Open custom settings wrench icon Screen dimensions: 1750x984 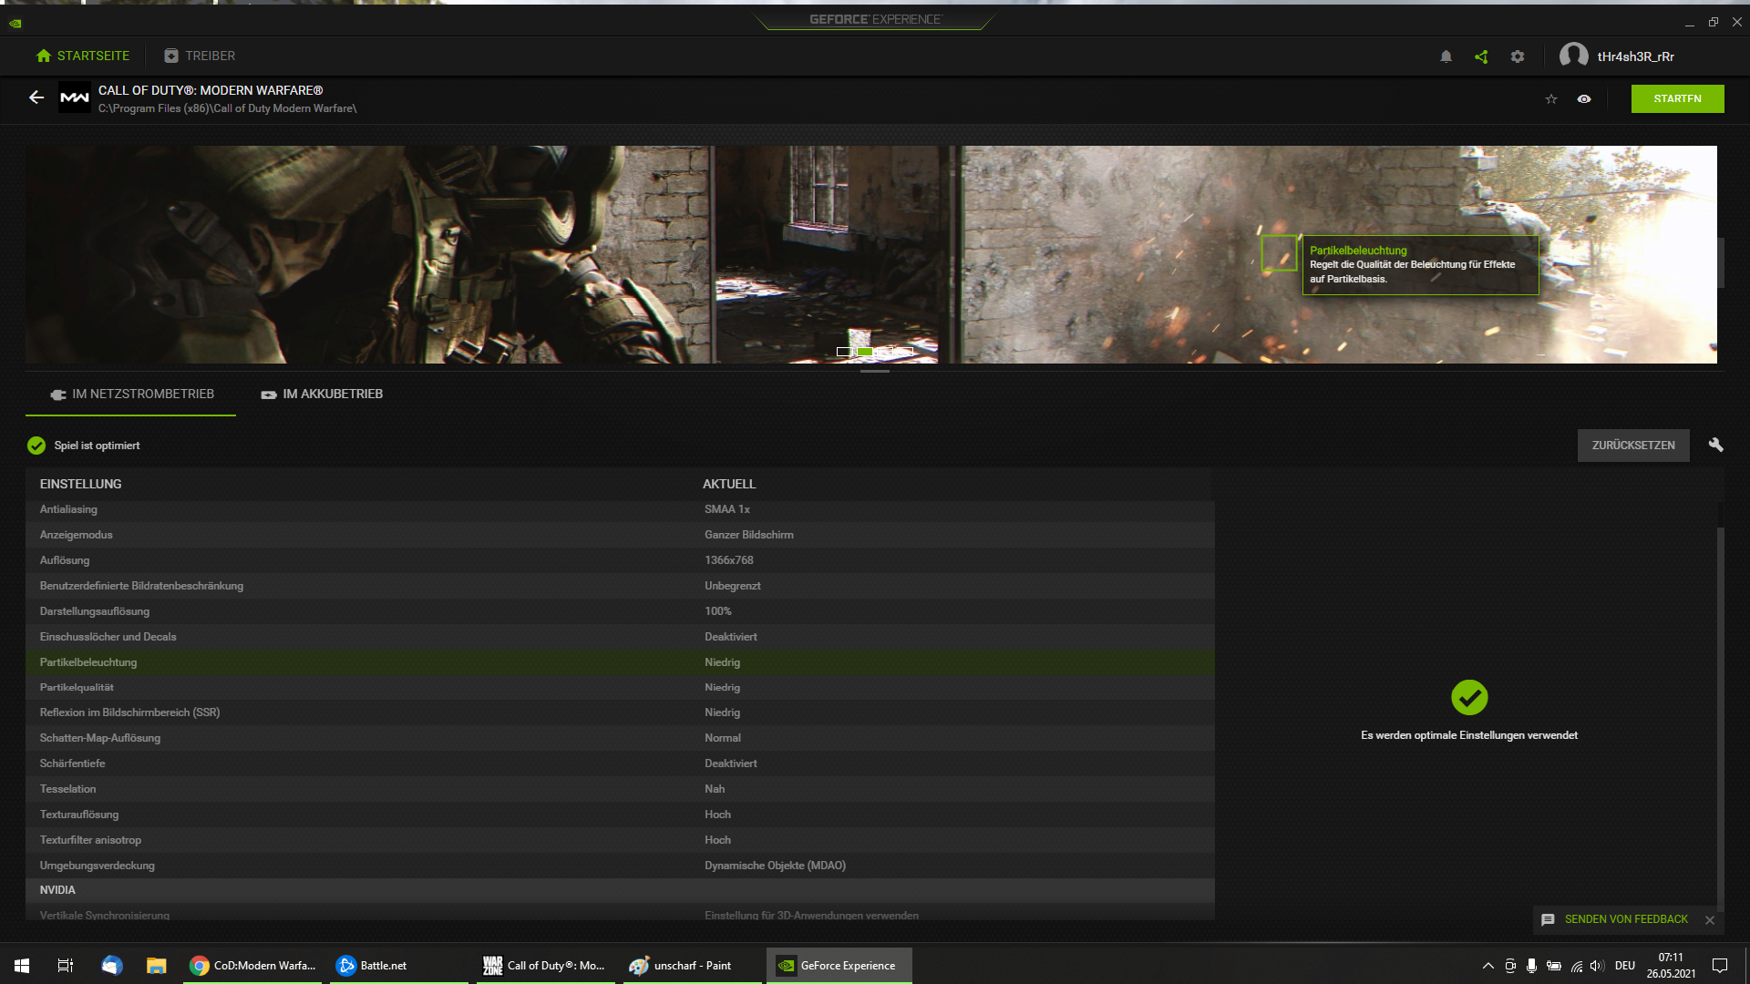click(x=1715, y=445)
